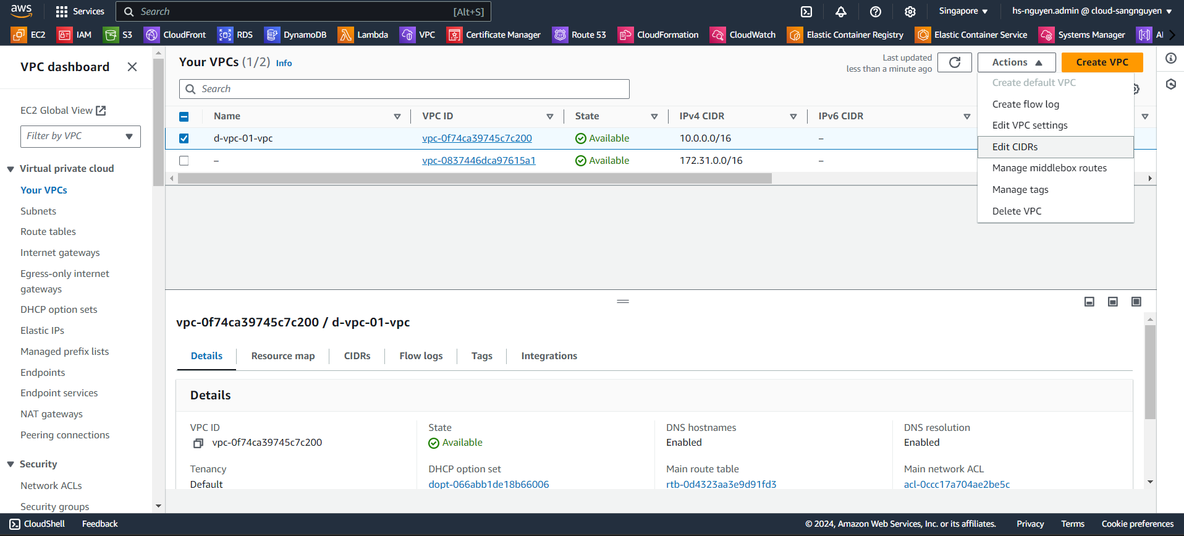Switch to the Flow logs tab

click(421, 356)
